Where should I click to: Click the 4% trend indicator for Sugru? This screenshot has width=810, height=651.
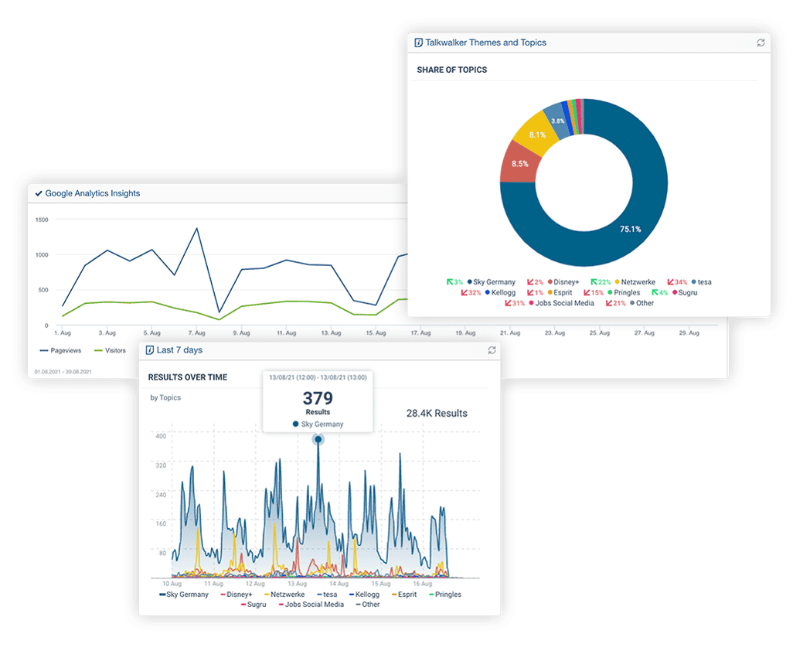(x=660, y=293)
